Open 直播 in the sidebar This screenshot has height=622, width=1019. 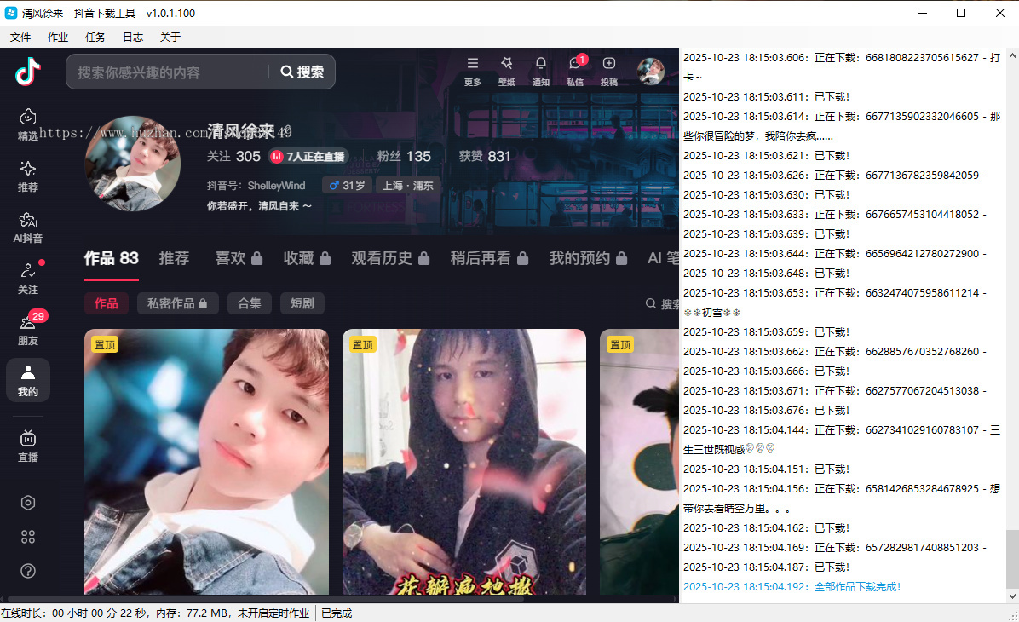click(28, 446)
